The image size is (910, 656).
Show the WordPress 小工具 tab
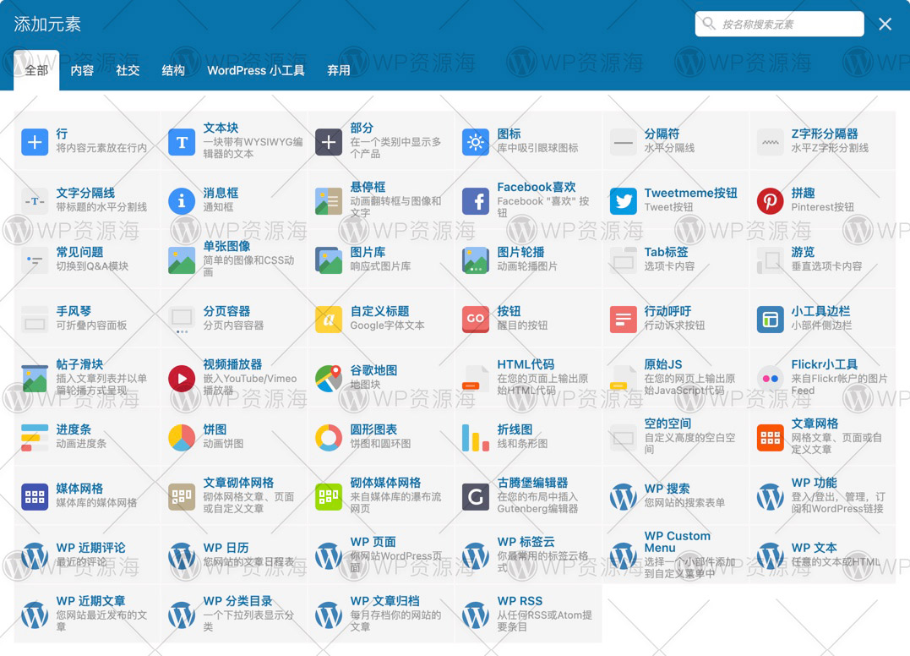click(256, 70)
